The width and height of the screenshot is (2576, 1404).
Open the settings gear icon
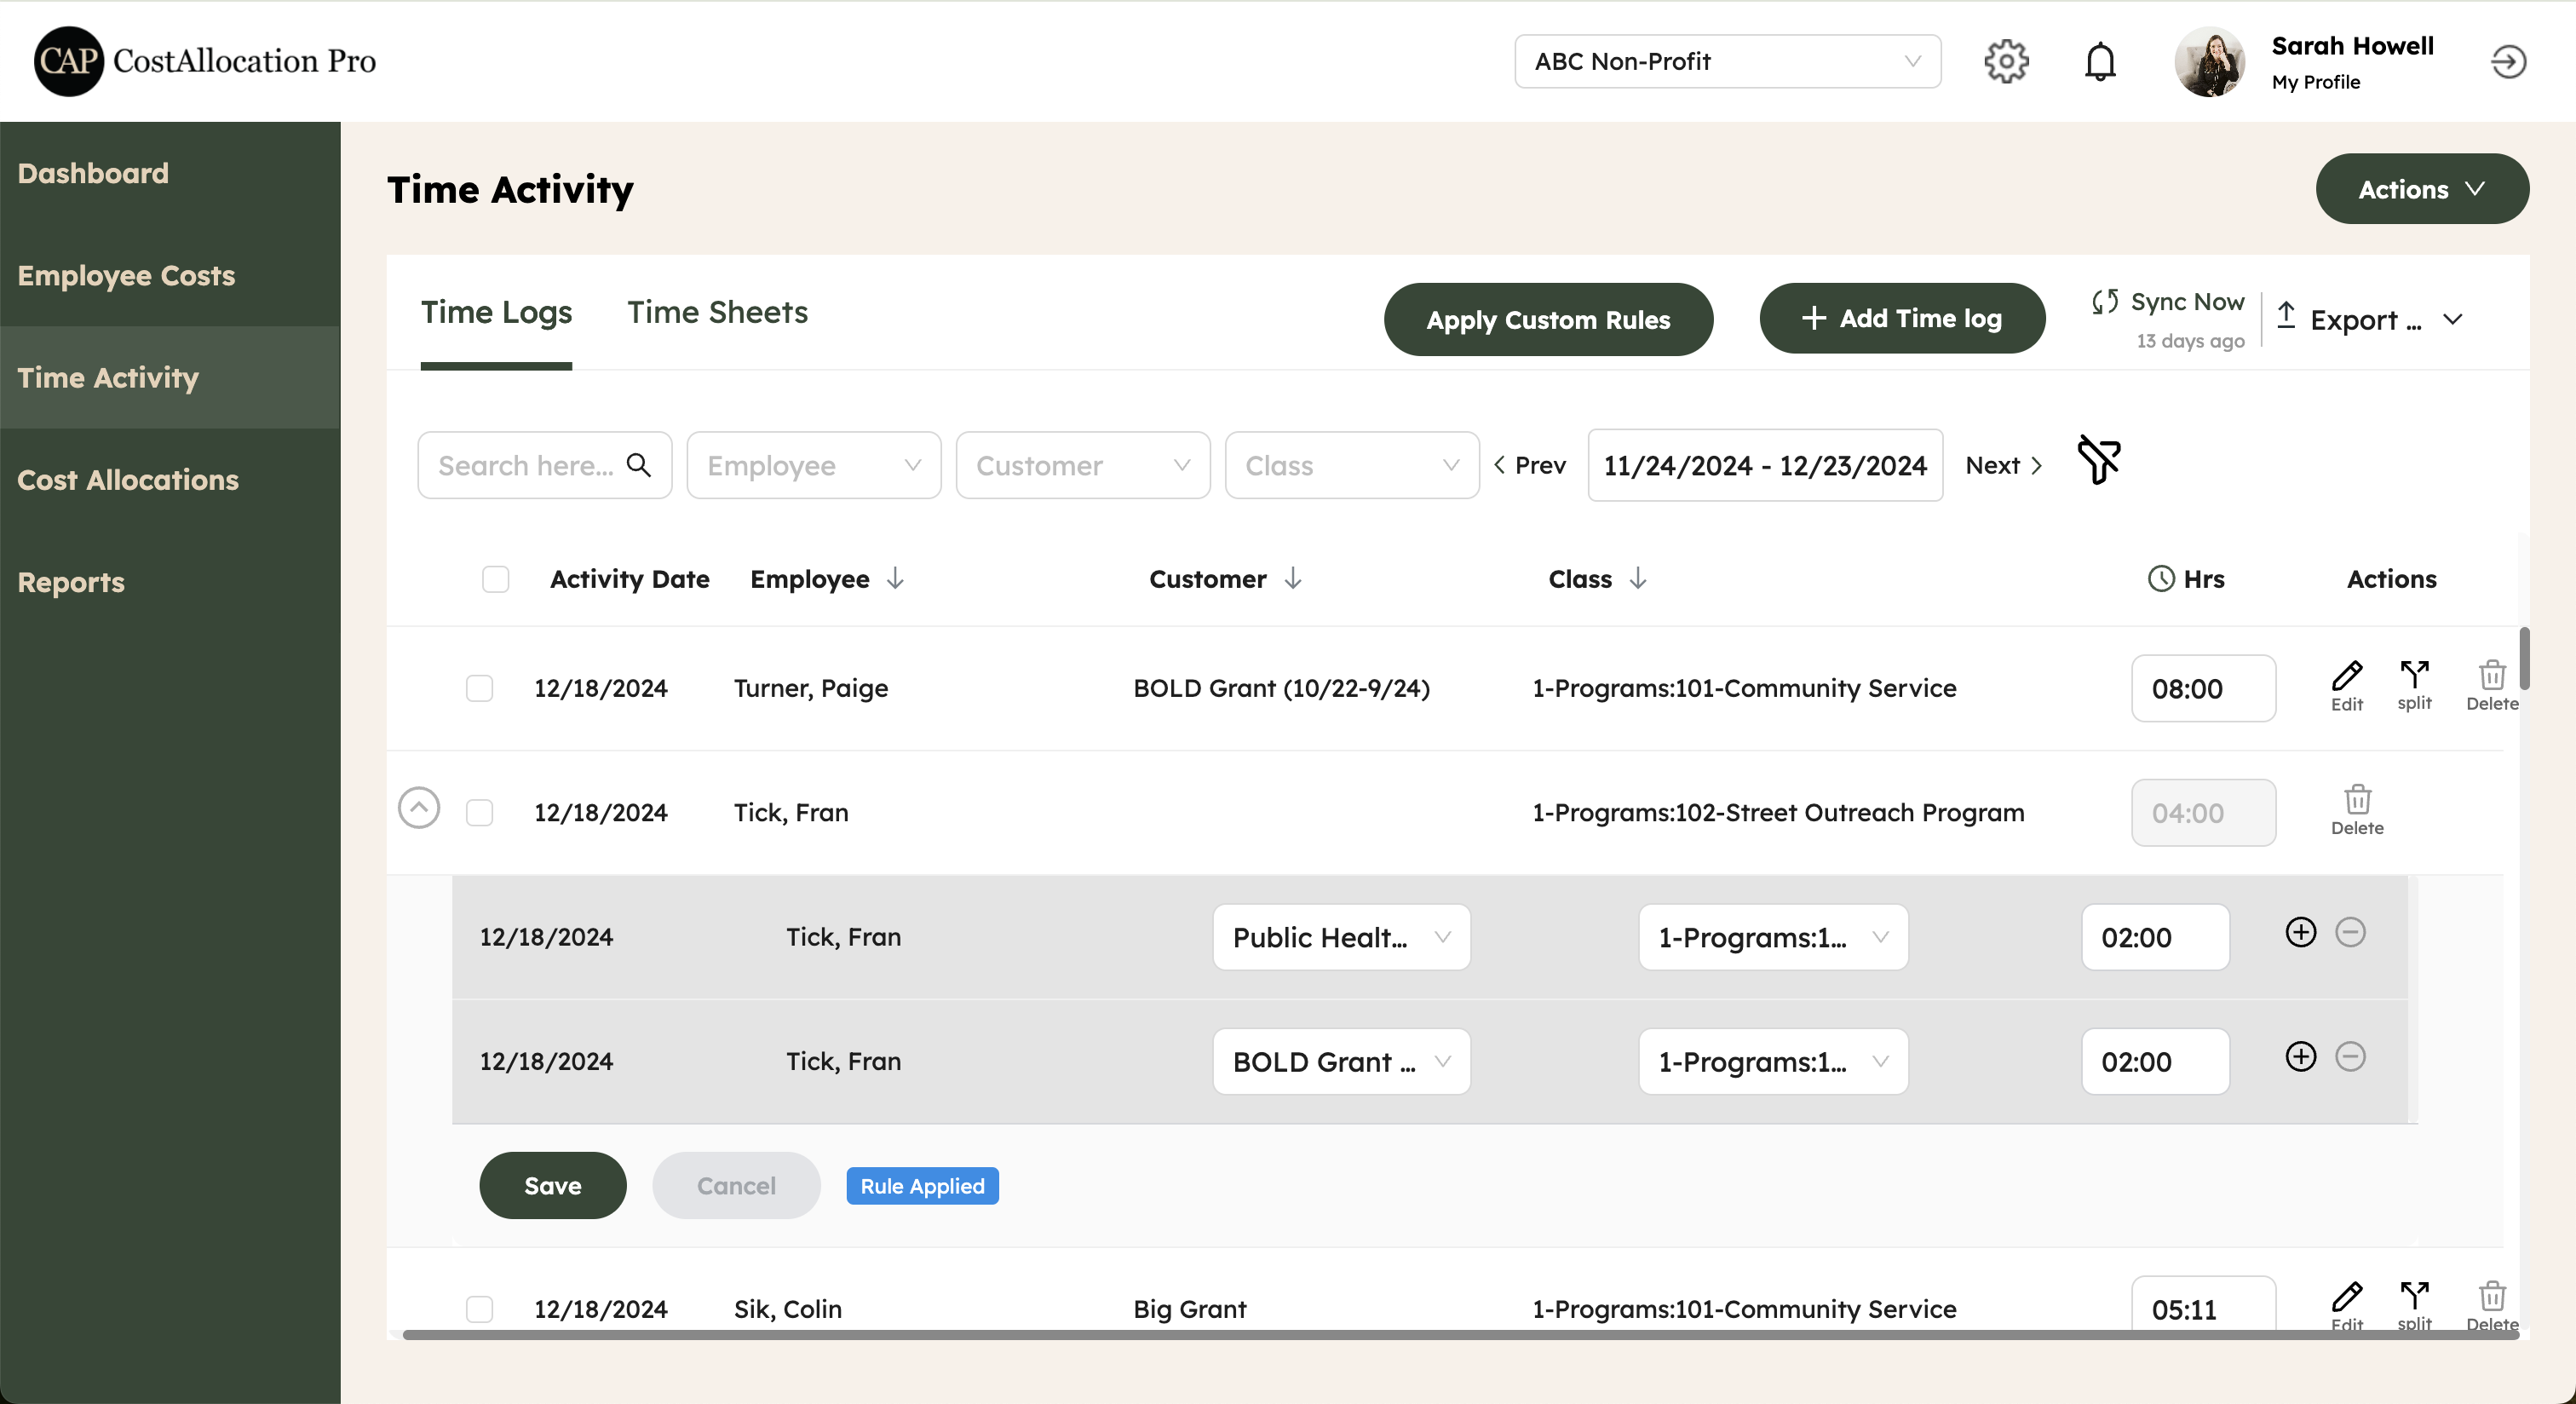[x=2005, y=62]
